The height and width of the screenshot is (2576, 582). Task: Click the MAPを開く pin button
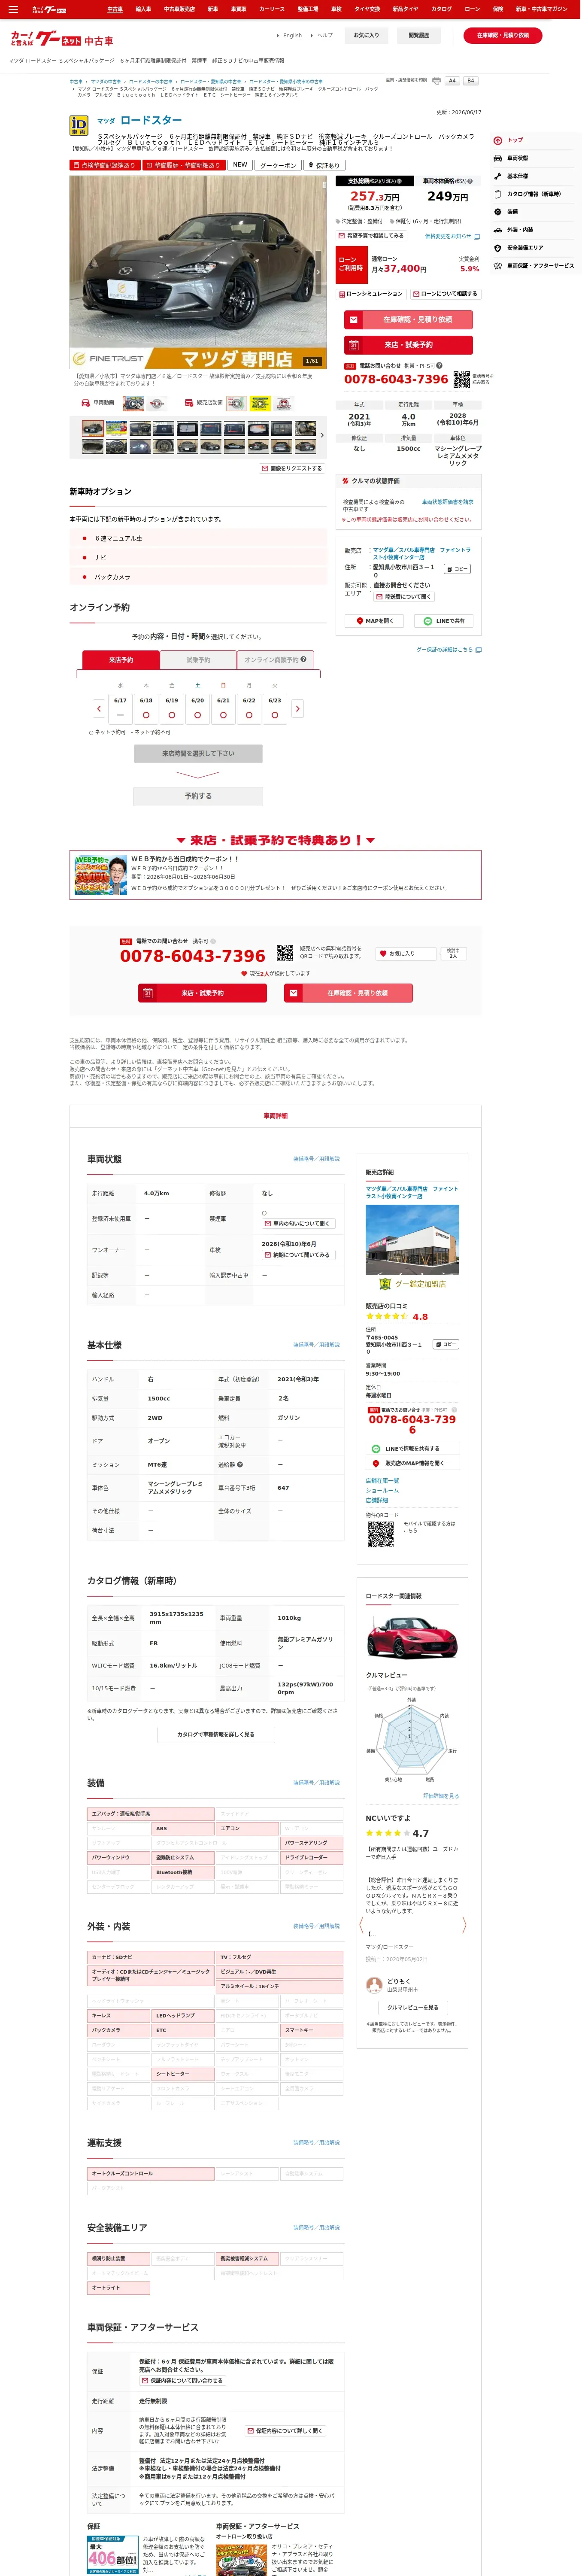click(x=374, y=621)
